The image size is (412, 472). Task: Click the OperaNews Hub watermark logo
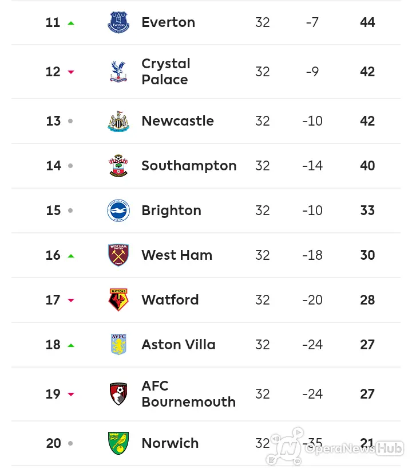tap(334, 447)
